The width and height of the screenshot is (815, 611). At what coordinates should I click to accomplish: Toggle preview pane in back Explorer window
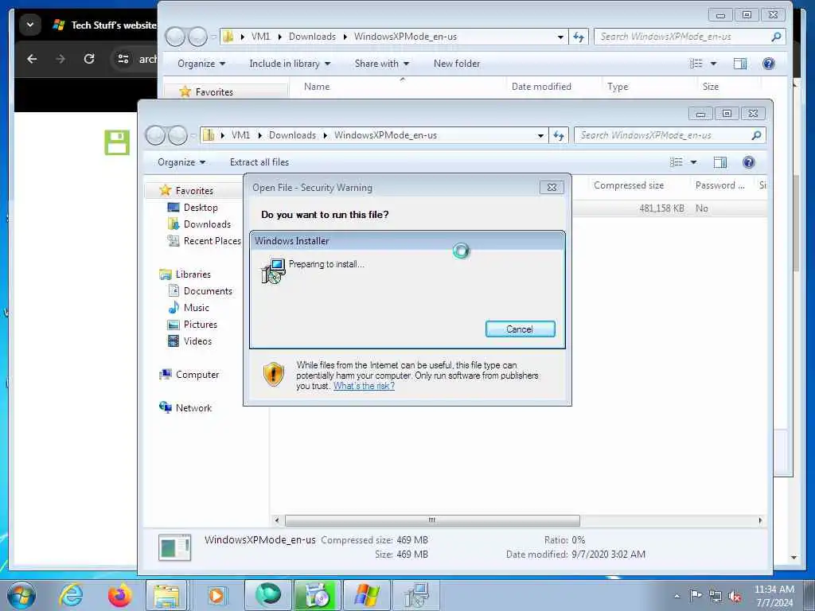[739, 64]
